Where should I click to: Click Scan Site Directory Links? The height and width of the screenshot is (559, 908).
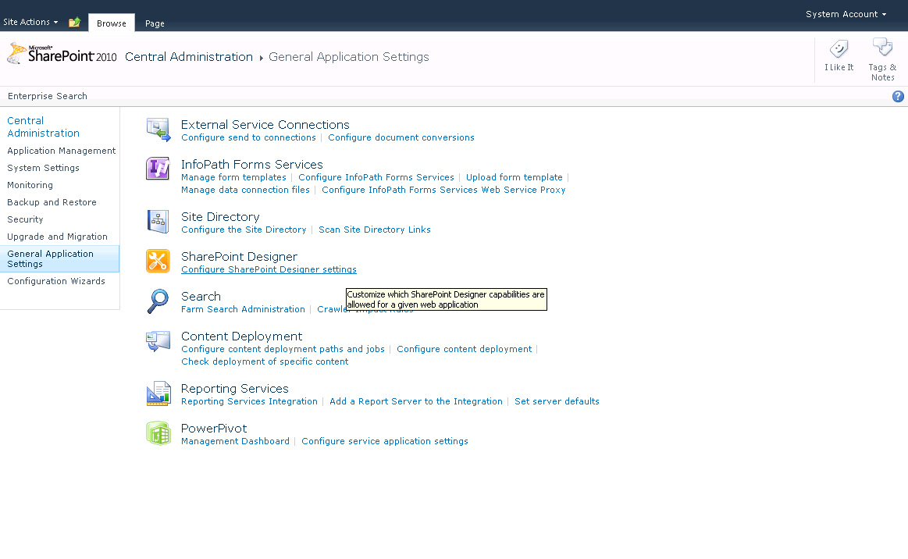375,230
